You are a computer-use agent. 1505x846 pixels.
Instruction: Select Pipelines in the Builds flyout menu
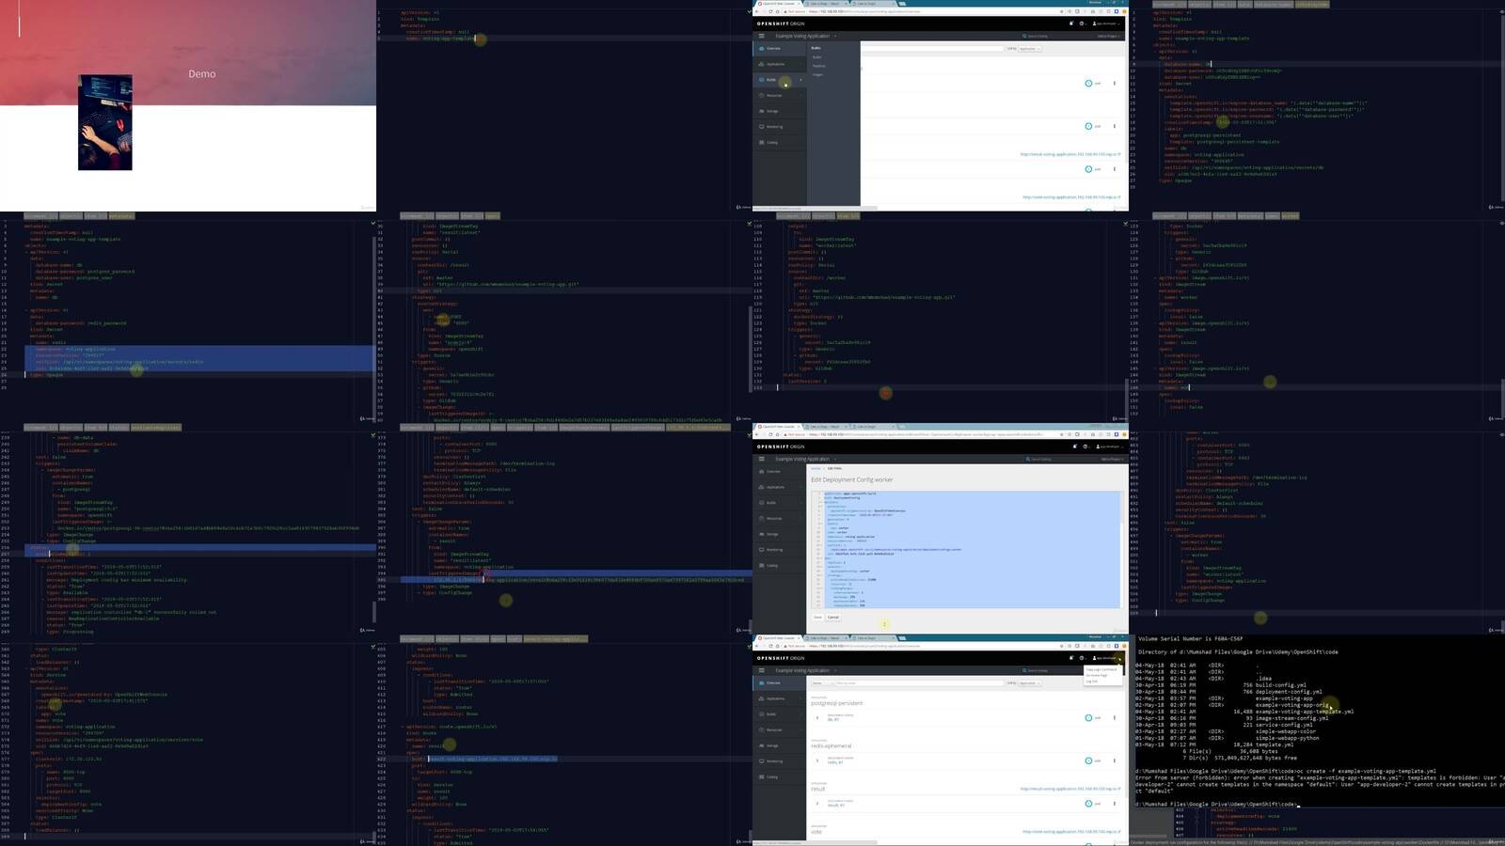point(819,66)
